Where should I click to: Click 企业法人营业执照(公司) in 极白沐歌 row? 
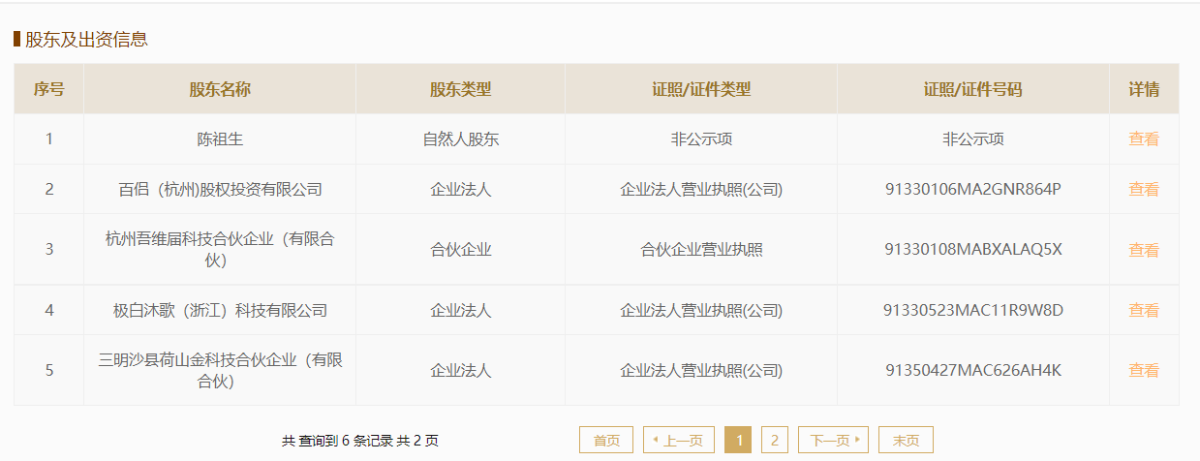(701, 310)
